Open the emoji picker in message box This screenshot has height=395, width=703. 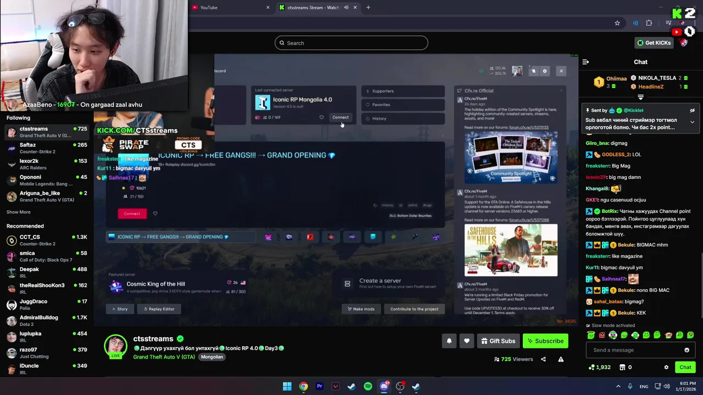point(687,350)
